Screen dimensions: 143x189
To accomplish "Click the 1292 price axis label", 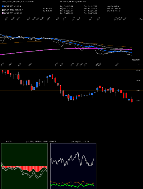I will (138, 101).
